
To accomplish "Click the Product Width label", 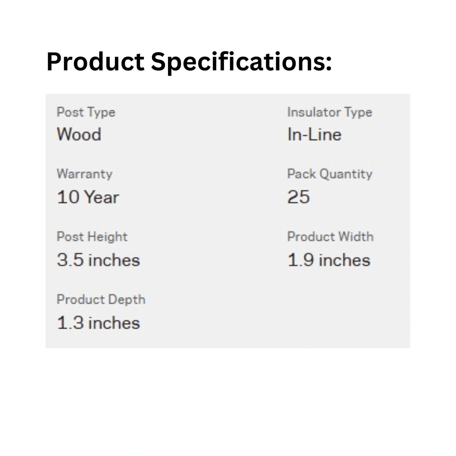I will tap(330, 237).
